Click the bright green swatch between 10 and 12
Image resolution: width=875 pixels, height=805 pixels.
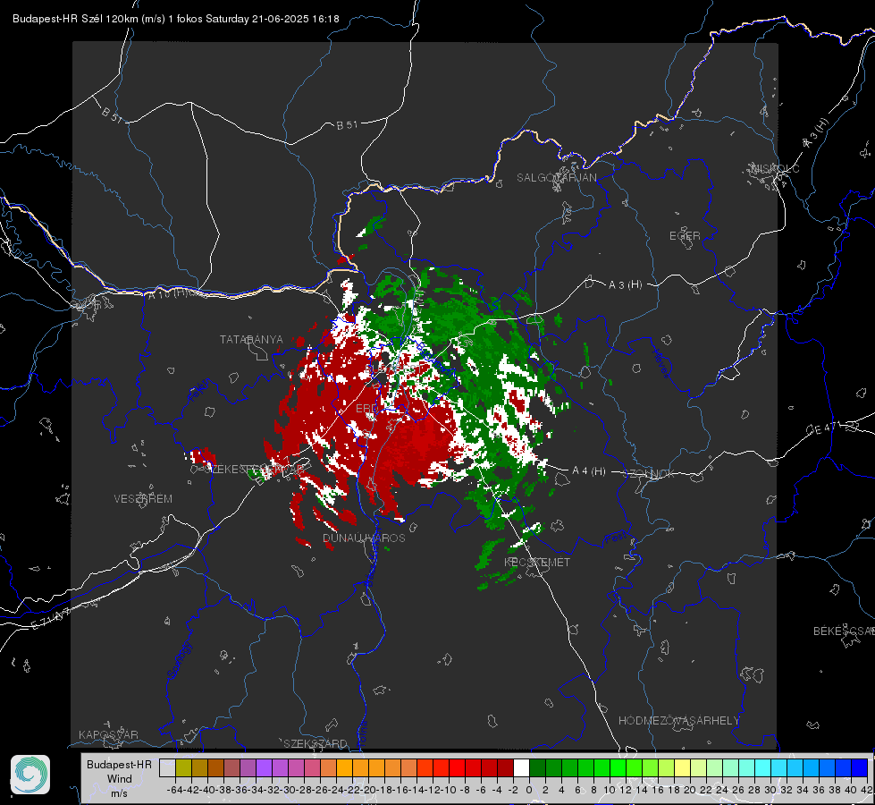pyautogui.click(x=618, y=767)
